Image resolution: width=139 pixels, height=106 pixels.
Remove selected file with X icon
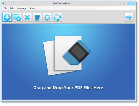point(27,17)
